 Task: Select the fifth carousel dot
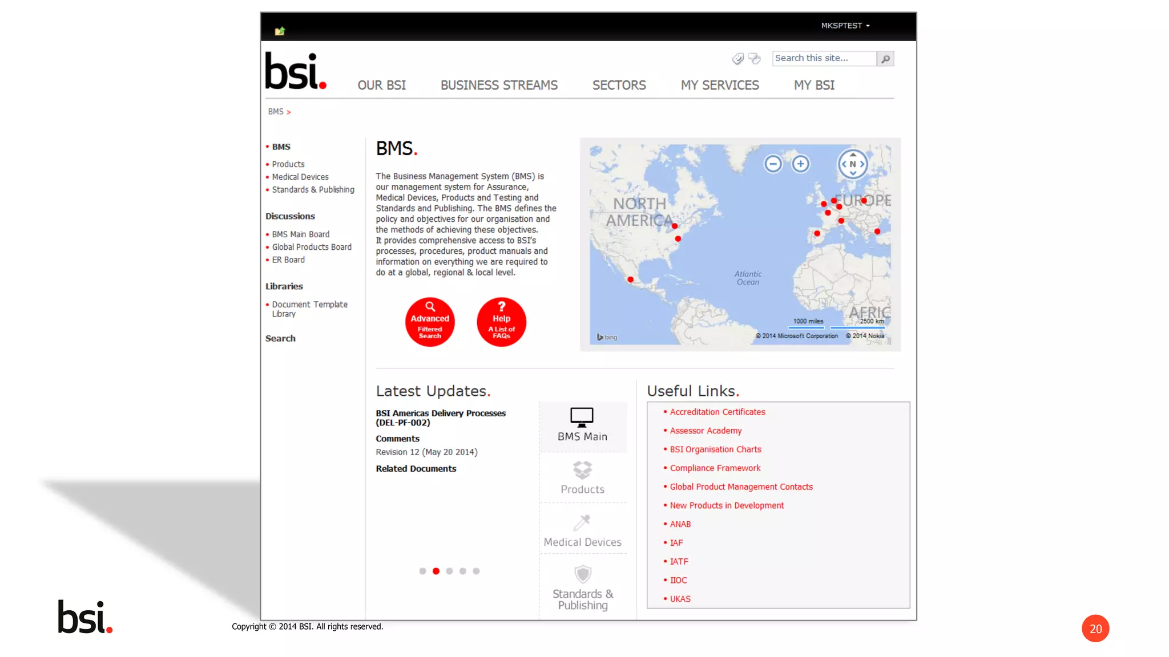click(476, 571)
